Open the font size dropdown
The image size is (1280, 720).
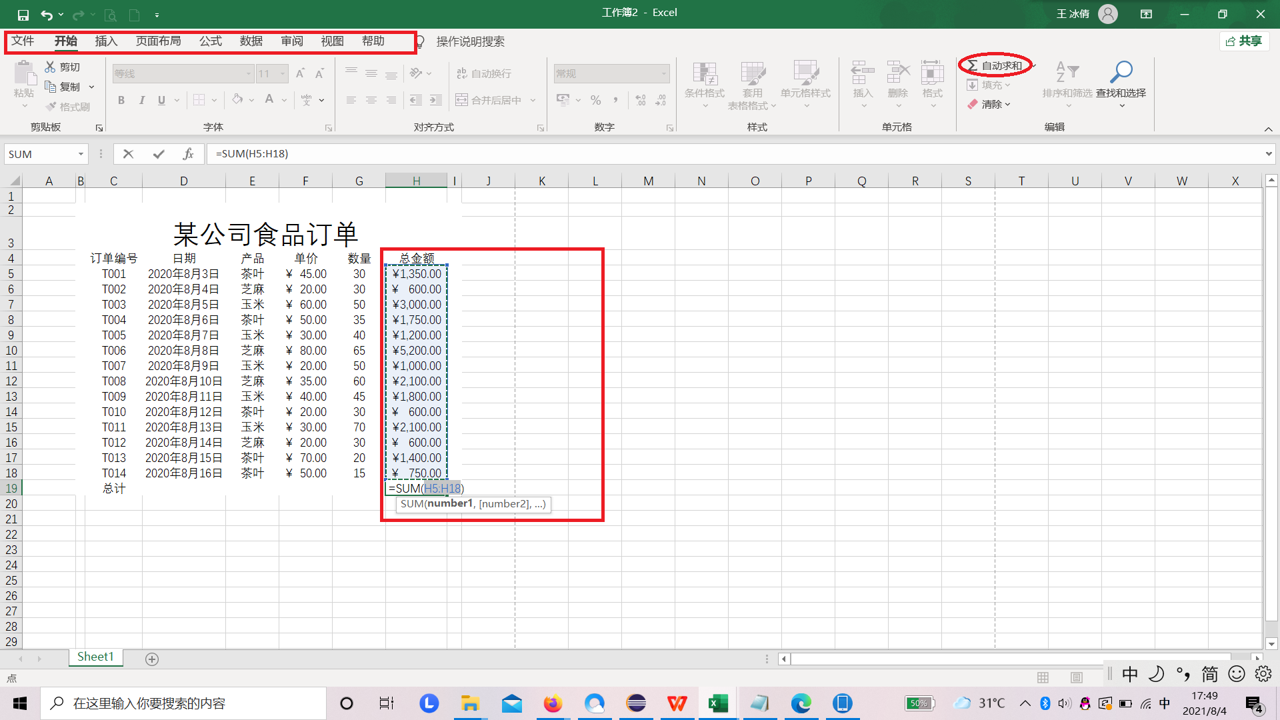283,73
